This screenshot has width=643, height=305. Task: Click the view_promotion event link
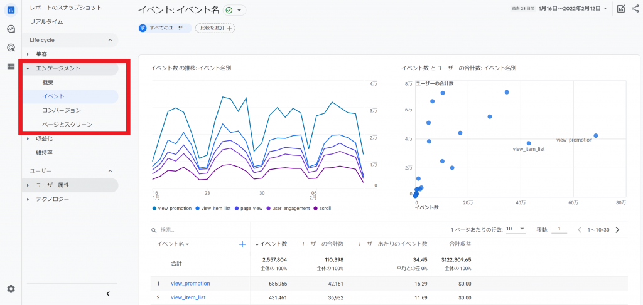191,283
